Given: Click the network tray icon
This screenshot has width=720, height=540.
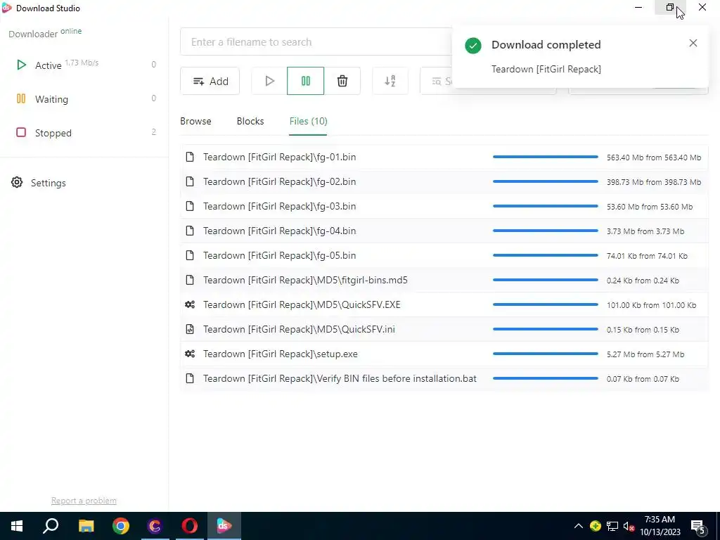Looking at the screenshot, I should [x=612, y=526].
